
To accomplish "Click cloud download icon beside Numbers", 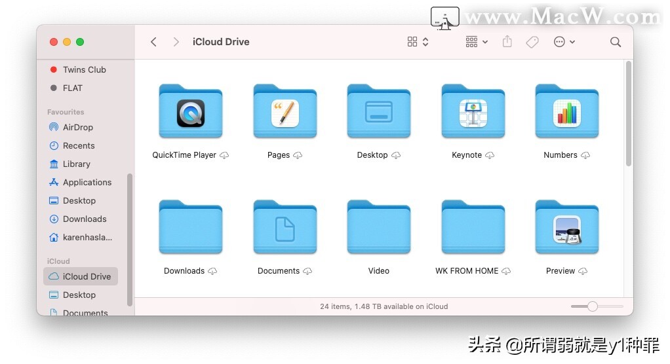I will tap(585, 155).
